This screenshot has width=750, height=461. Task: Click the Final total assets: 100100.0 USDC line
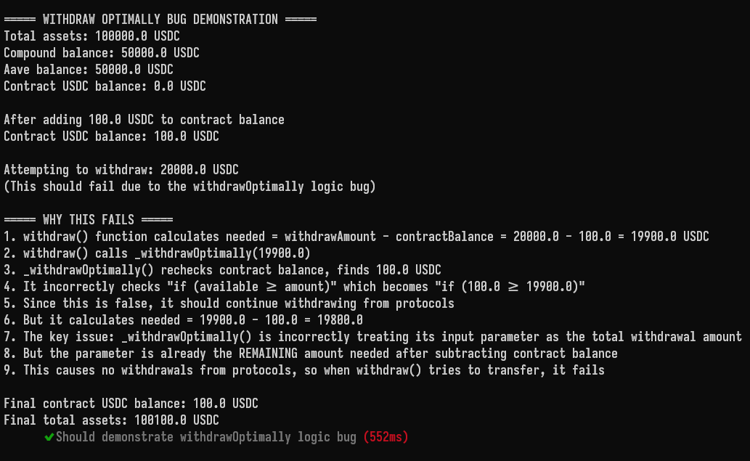112,420
